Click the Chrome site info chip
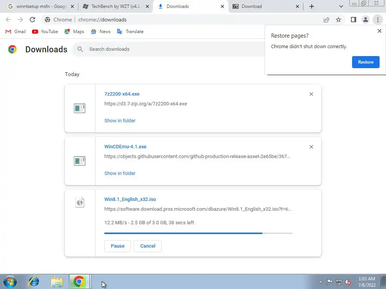The image size is (386, 289). coord(58,20)
